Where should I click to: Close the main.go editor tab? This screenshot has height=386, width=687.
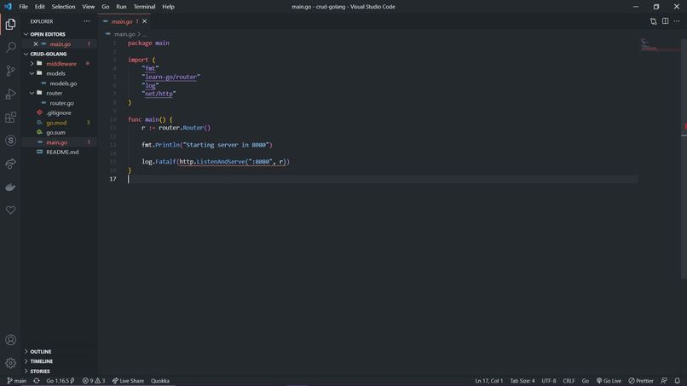point(145,21)
